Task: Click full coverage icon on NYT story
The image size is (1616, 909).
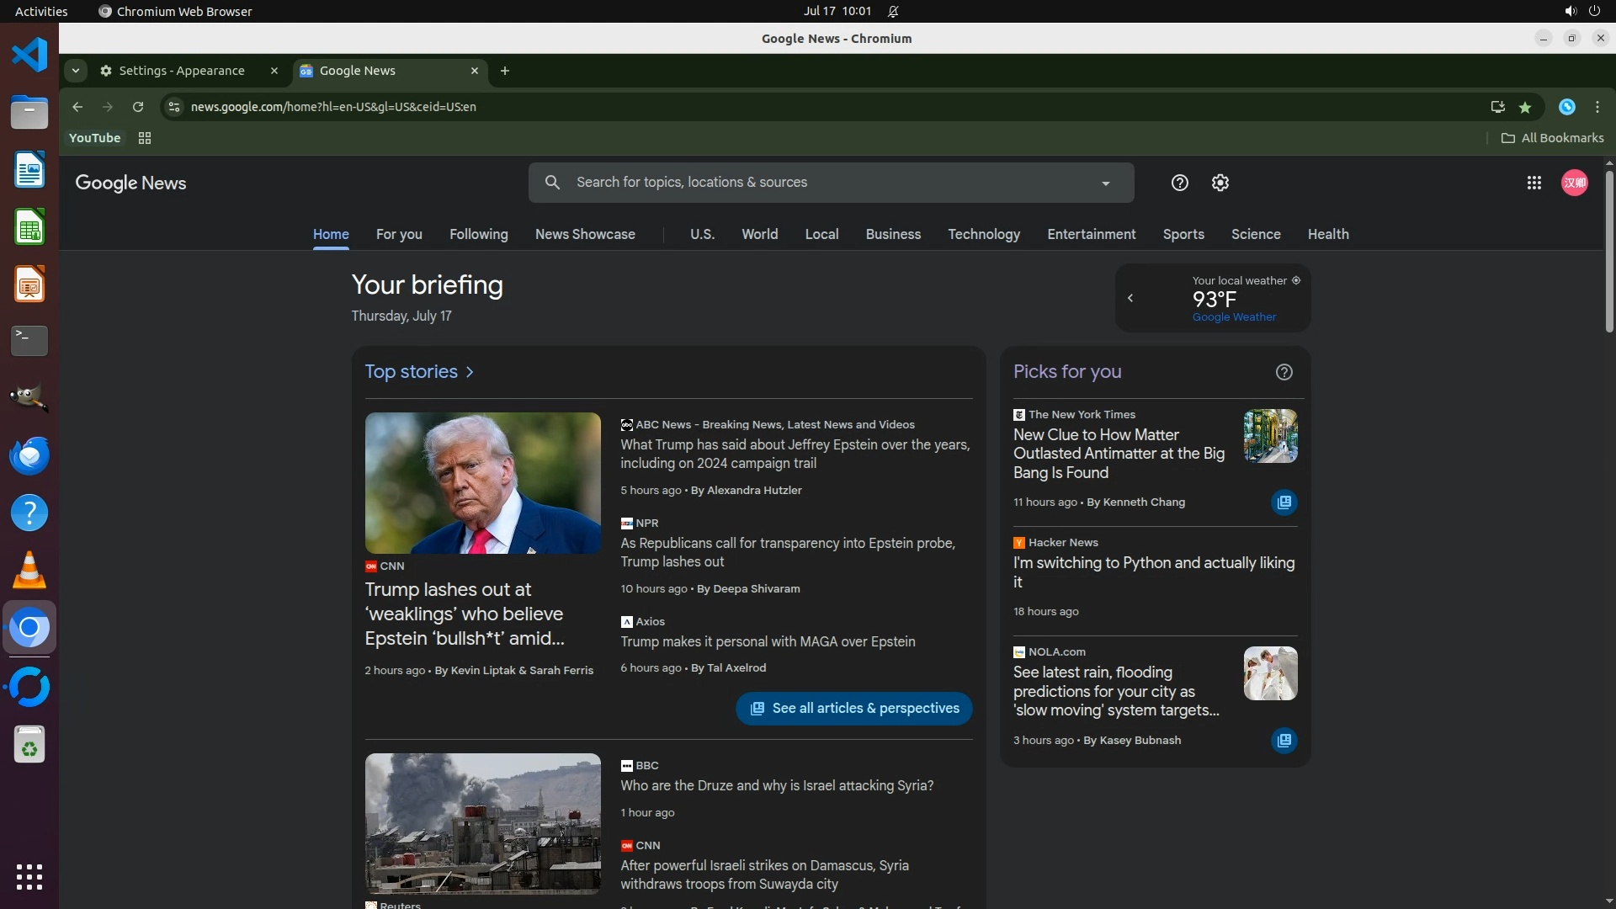Action: [1284, 502]
